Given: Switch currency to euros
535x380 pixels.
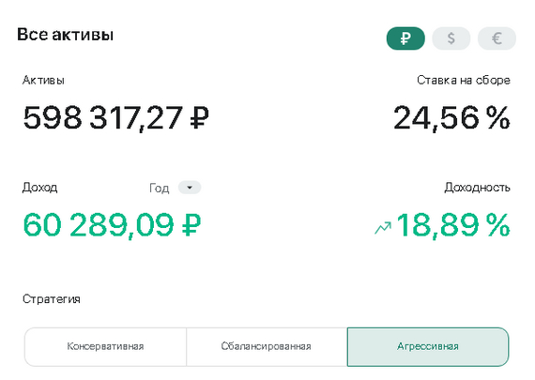Looking at the screenshot, I should pyautogui.click(x=497, y=38).
